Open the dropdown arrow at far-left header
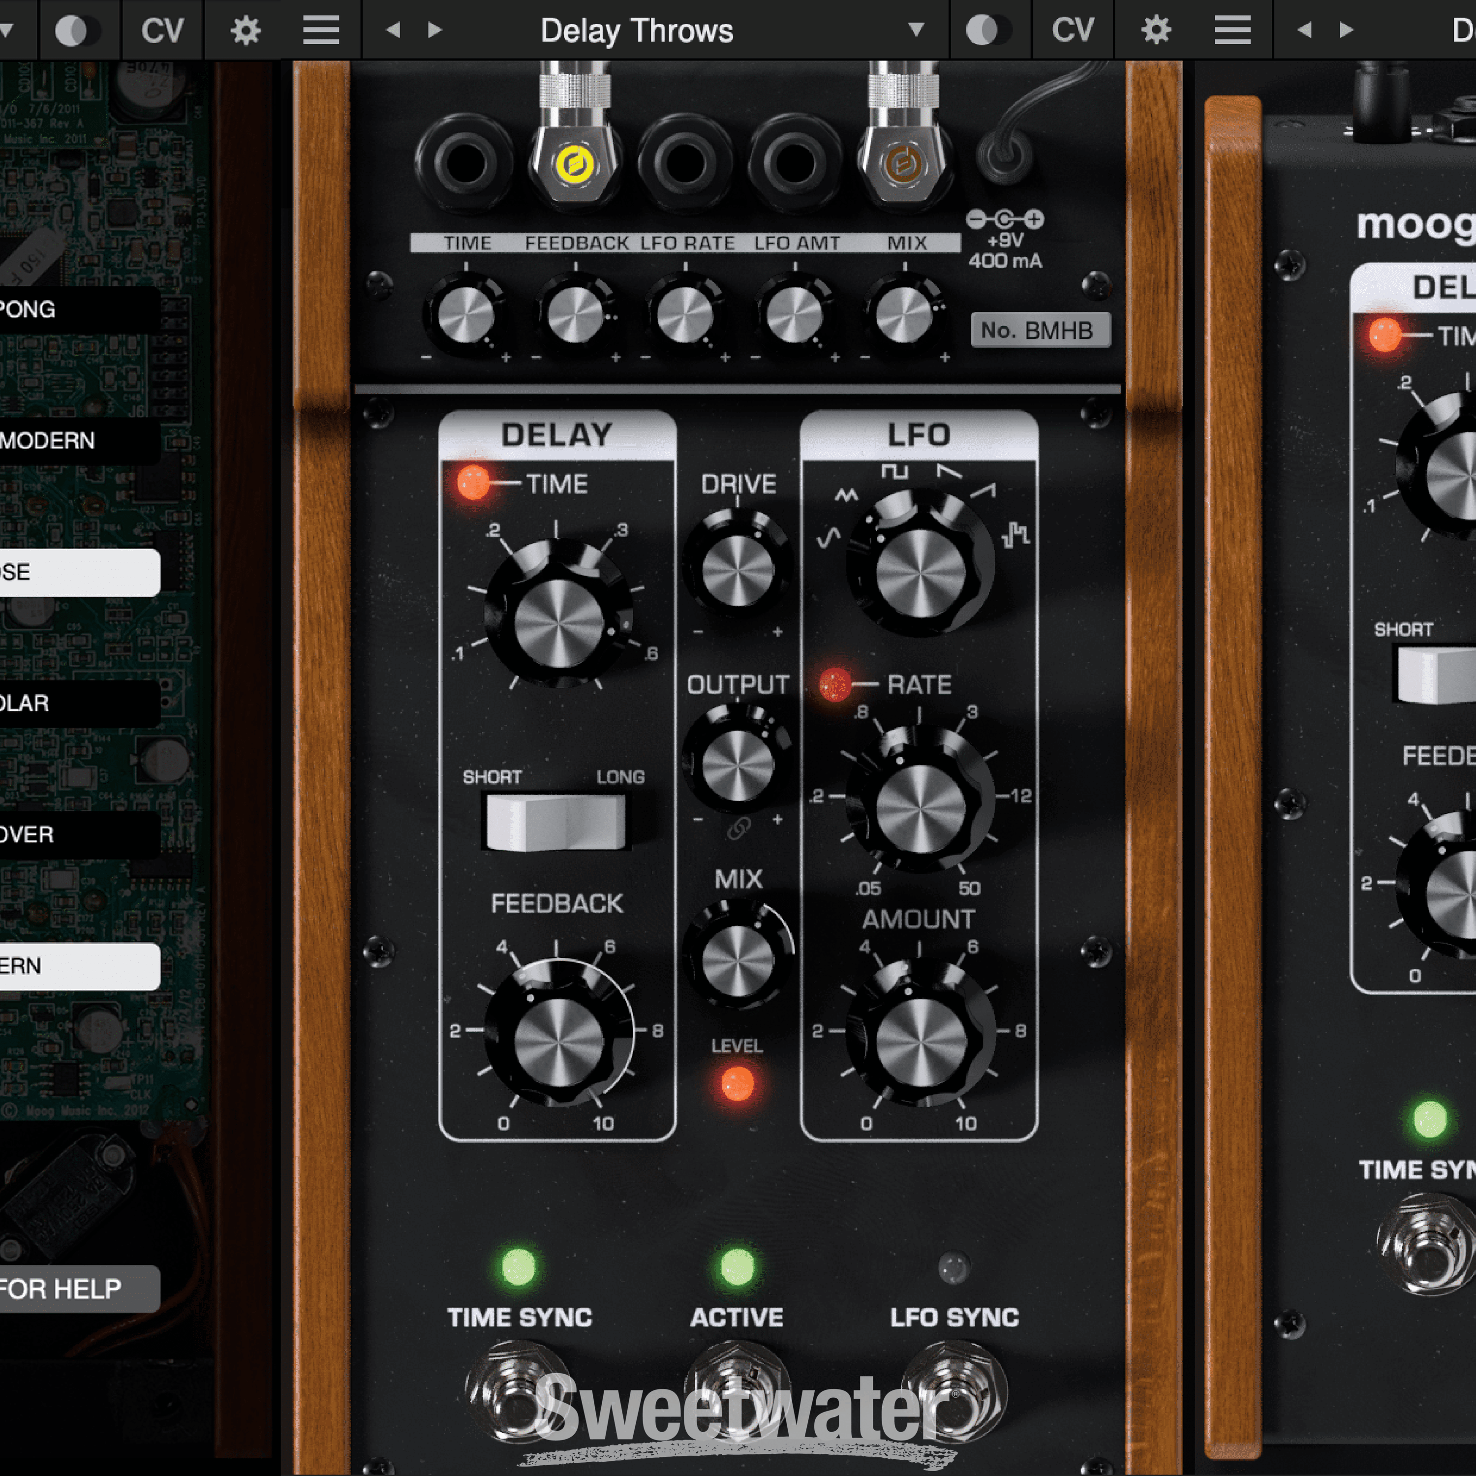This screenshot has height=1476, width=1476. tap(6, 31)
